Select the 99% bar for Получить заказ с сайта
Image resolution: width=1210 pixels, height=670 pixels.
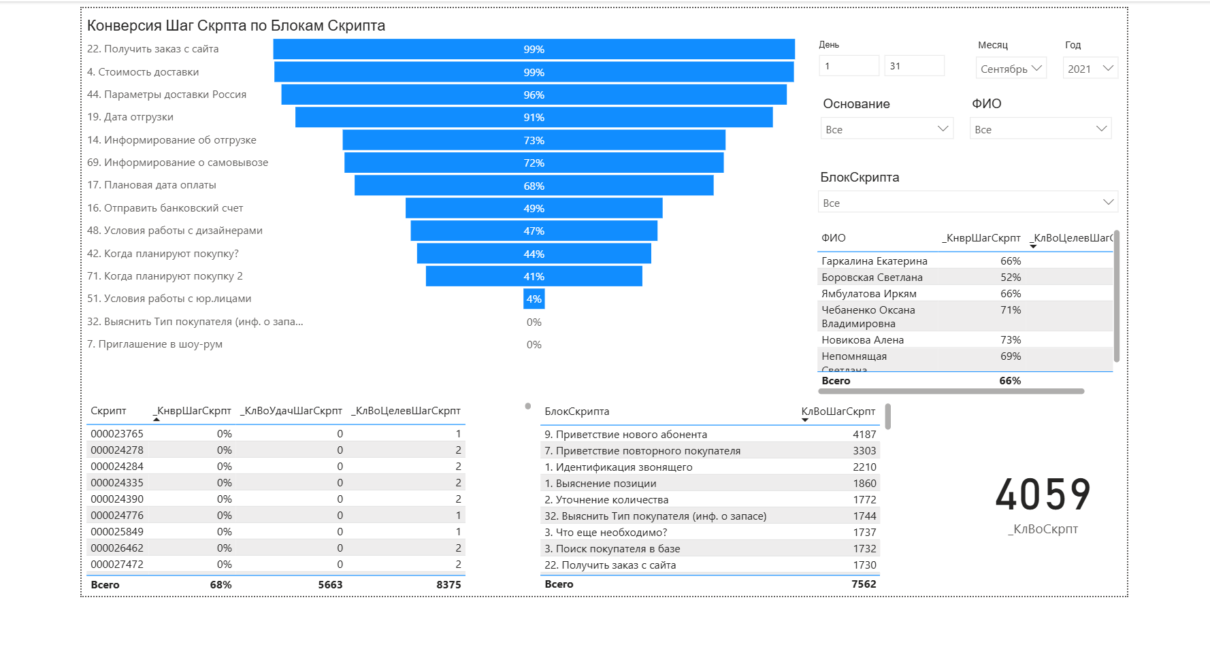click(x=534, y=49)
